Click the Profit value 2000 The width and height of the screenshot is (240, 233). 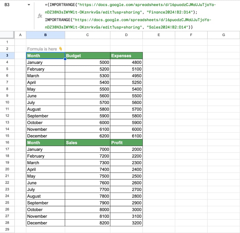click(x=126, y=149)
